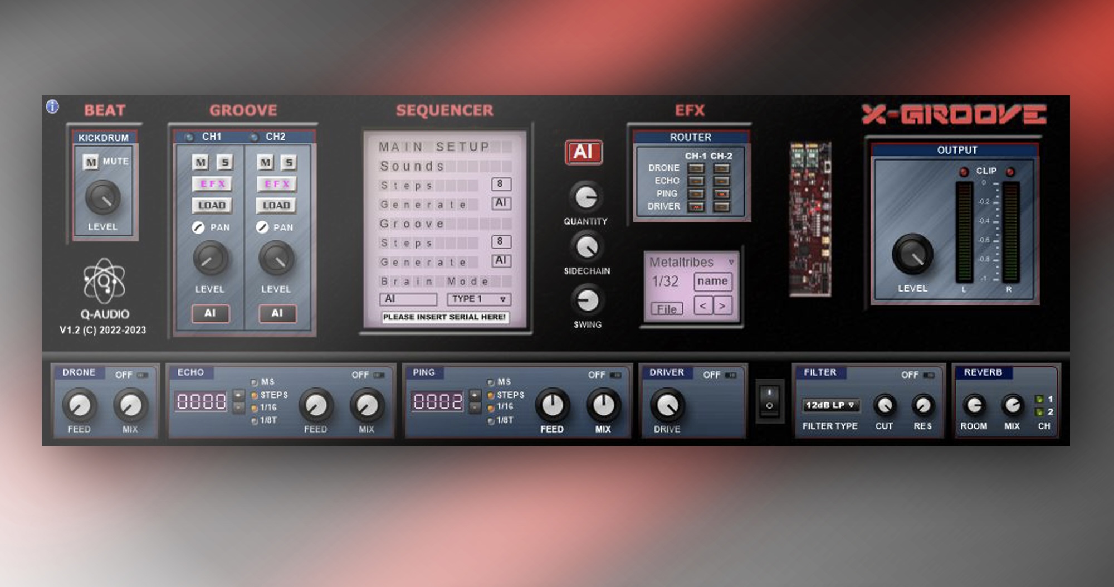The image size is (1114, 587).
Task: Increase the ECHO time value stepper
Action: (x=239, y=395)
